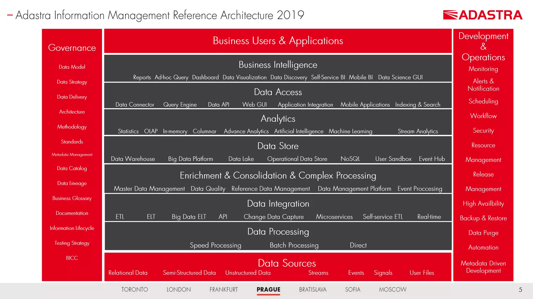Click Master Data Management label
The height and width of the screenshot is (299, 533).
click(x=149, y=189)
